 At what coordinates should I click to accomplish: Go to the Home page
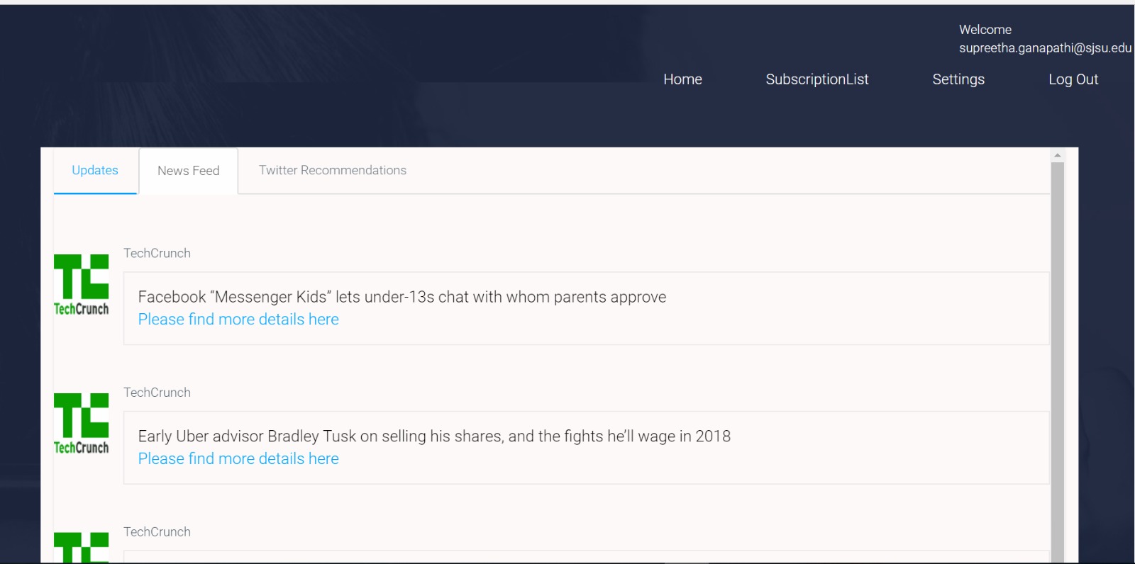682,79
